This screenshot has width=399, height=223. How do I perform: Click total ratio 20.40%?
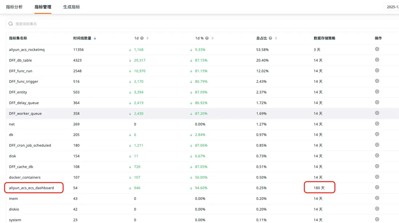tap(262, 60)
